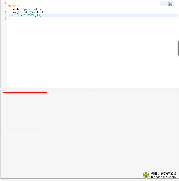Click the highlighted width:calc(50% /2) line
The height and width of the screenshot is (181, 179).
[x=26, y=15]
